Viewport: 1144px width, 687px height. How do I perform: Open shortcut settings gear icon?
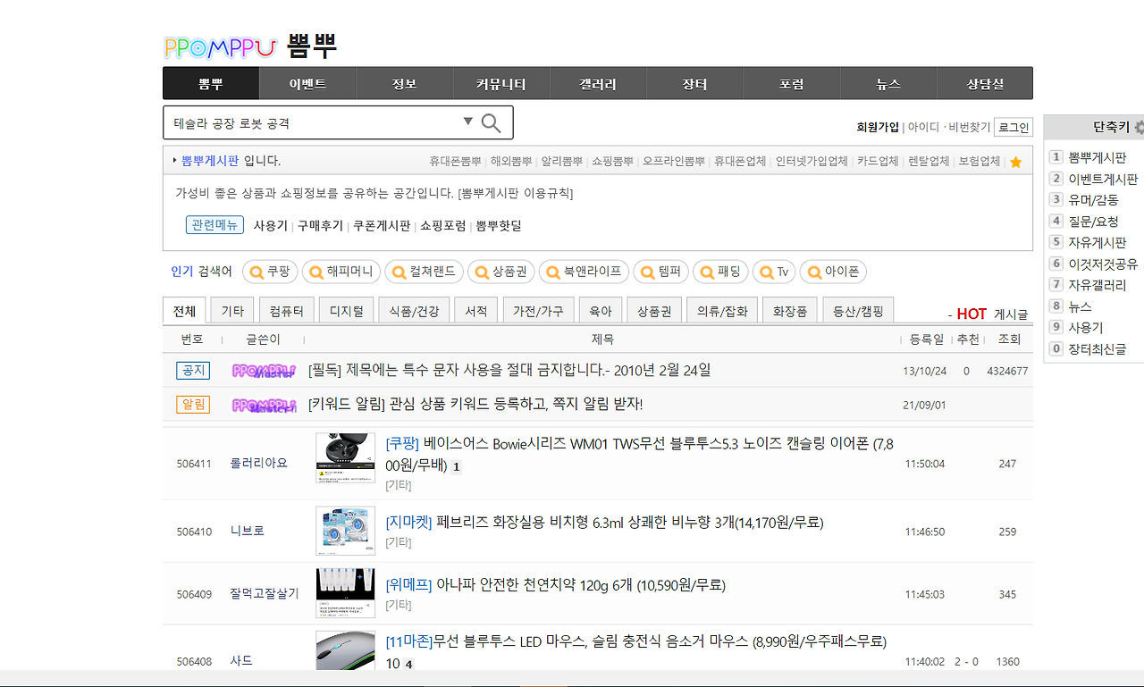point(1140,128)
